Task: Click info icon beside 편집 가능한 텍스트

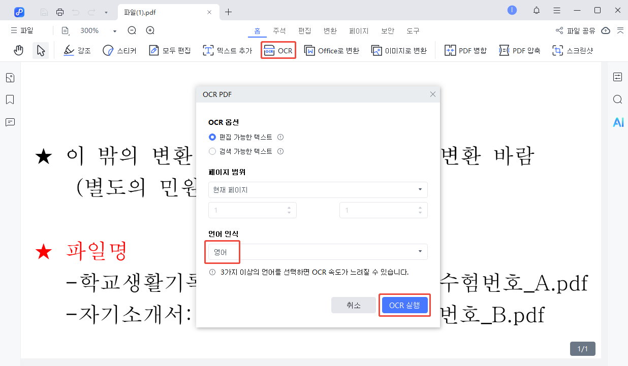Action: tap(280, 137)
